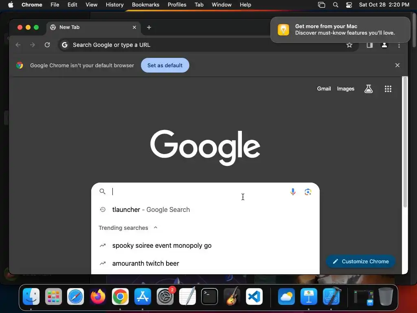Click Customize Chrome button
The width and height of the screenshot is (417, 313).
click(361, 261)
